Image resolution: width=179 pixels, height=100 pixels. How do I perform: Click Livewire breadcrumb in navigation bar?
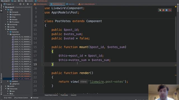pos(29,1)
